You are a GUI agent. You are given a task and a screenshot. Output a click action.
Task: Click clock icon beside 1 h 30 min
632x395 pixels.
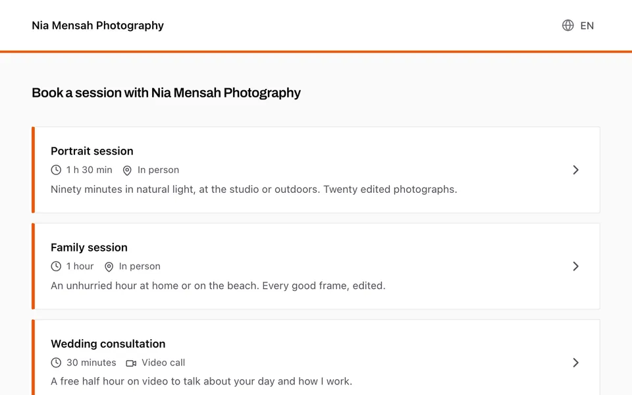56,170
